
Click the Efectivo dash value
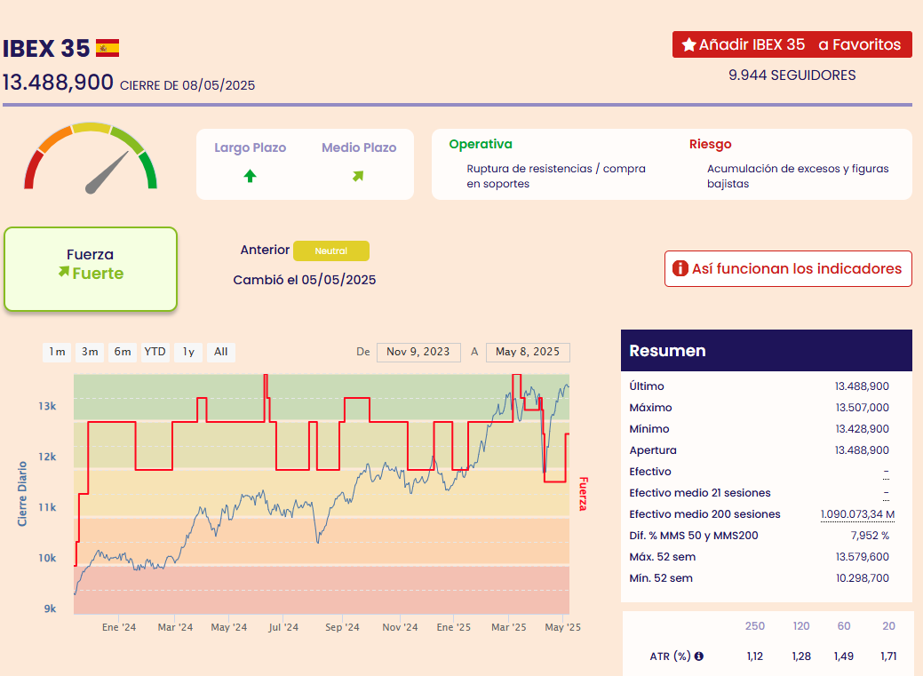point(886,472)
